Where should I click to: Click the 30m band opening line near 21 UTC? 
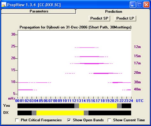[x=117, y=82]
